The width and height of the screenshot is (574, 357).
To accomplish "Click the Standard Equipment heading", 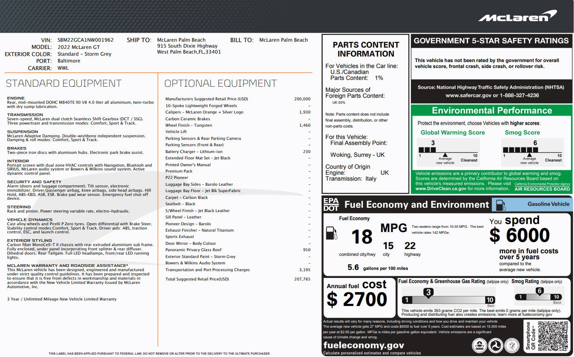I will coord(63,83).
